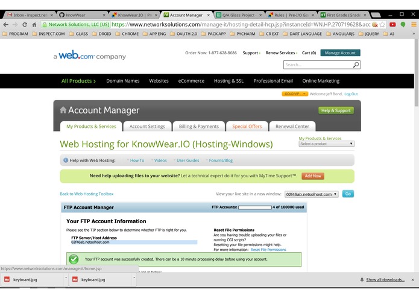Expand second keyboard.jpg download options arrow
Image resolution: width=419 pixels, height=298 pixels.
(134, 277)
